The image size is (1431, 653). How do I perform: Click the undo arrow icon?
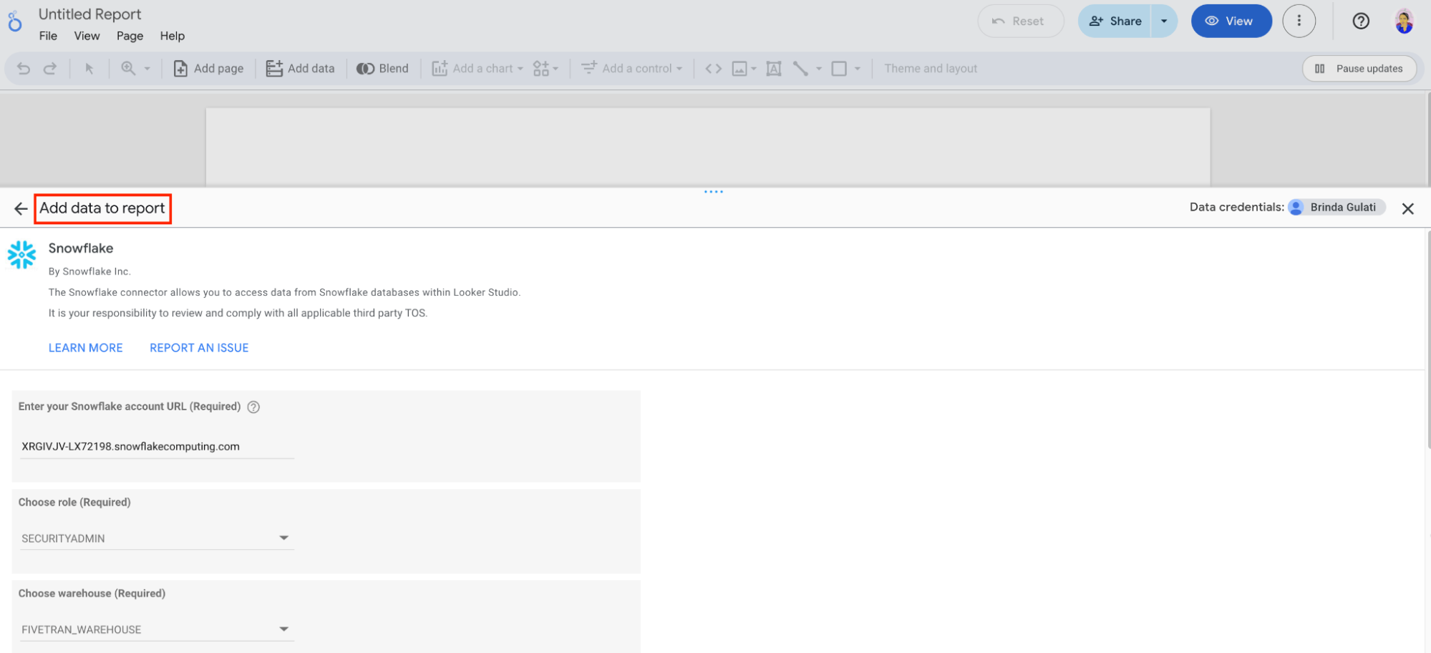click(x=24, y=69)
